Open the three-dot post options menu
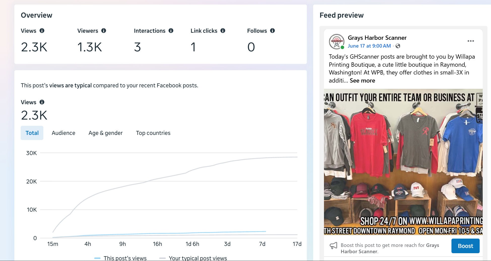491x261 pixels. (x=471, y=41)
